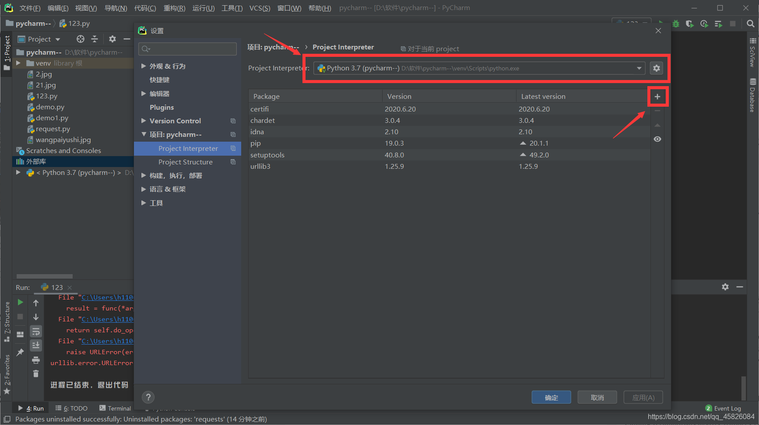The width and height of the screenshot is (759, 425).
Task: Toggle soft-wrap in Run console
Action: pos(36,331)
